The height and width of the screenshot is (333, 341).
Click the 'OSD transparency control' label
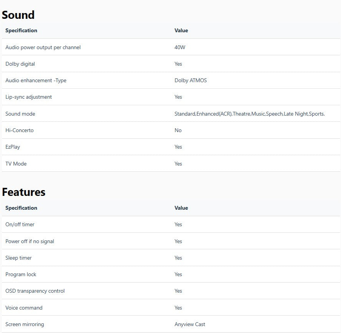coord(35,291)
